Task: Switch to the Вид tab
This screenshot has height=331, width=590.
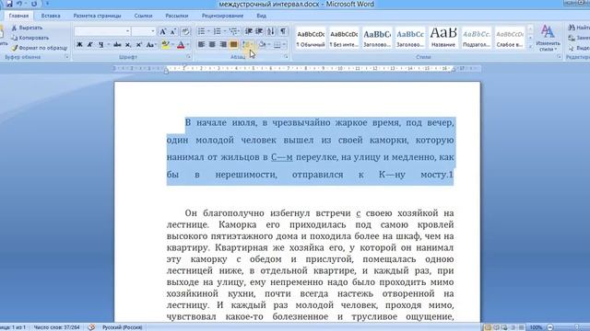Action: click(x=262, y=16)
